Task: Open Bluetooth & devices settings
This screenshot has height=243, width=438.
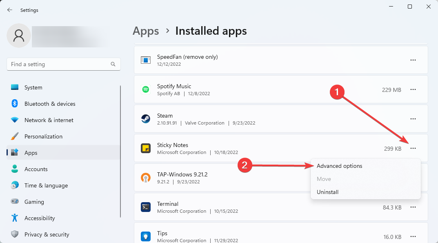Action: click(x=63, y=103)
